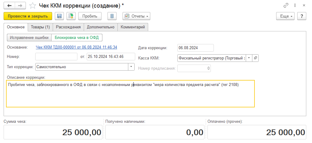Add document to favorites with star

click(x=33, y=6)
